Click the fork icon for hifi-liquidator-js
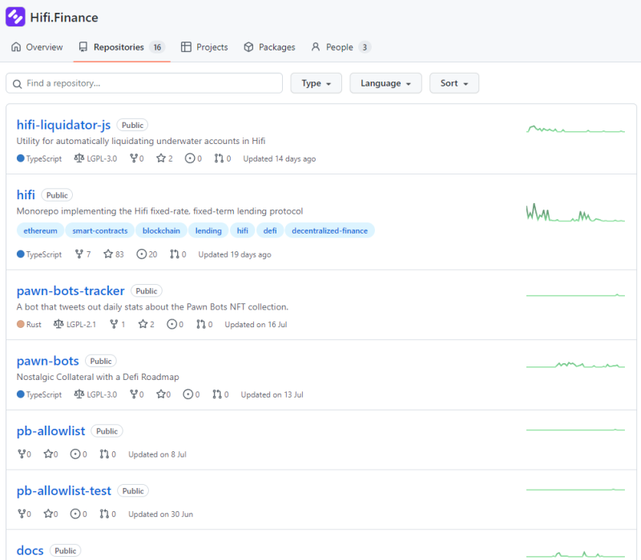This screenshot has height=560, width=641. click(134, 158)
